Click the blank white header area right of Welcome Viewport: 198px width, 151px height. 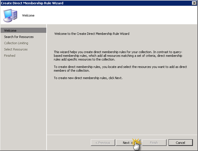[114, 15]
